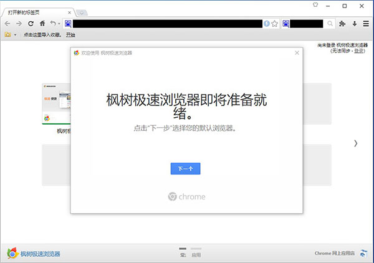The image size is (374, 263).
Task: Expand the bookmarks folder dropdown arrow
Action: coord(15,35)
